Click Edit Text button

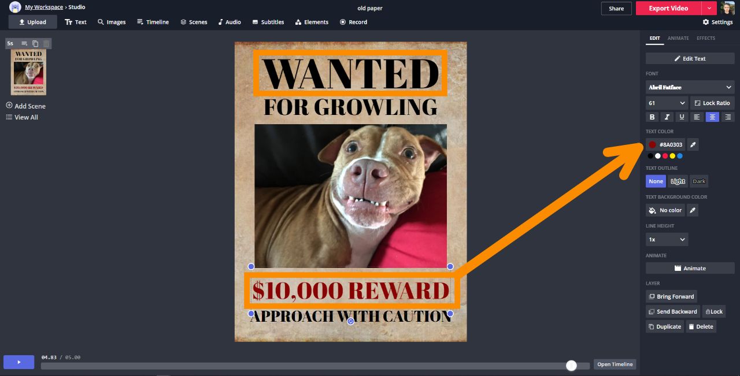click(x=690, y=58)
